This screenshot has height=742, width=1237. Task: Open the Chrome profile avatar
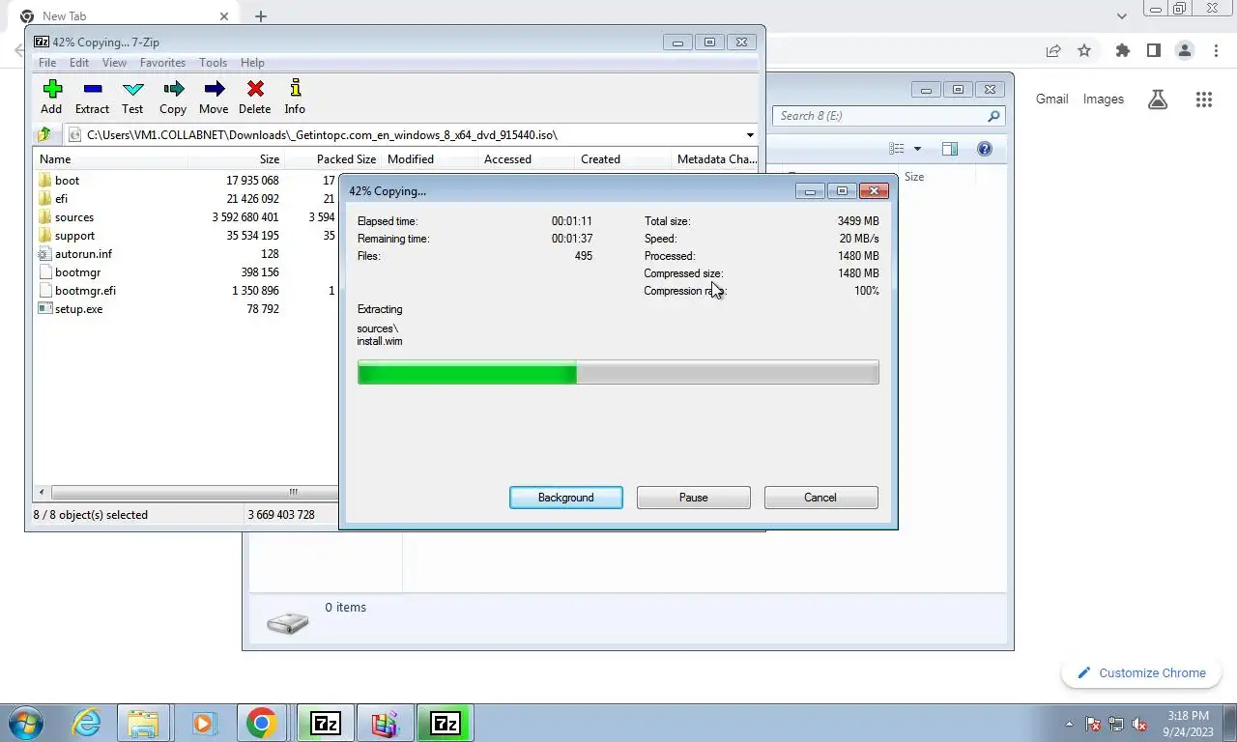point(1185,50)
